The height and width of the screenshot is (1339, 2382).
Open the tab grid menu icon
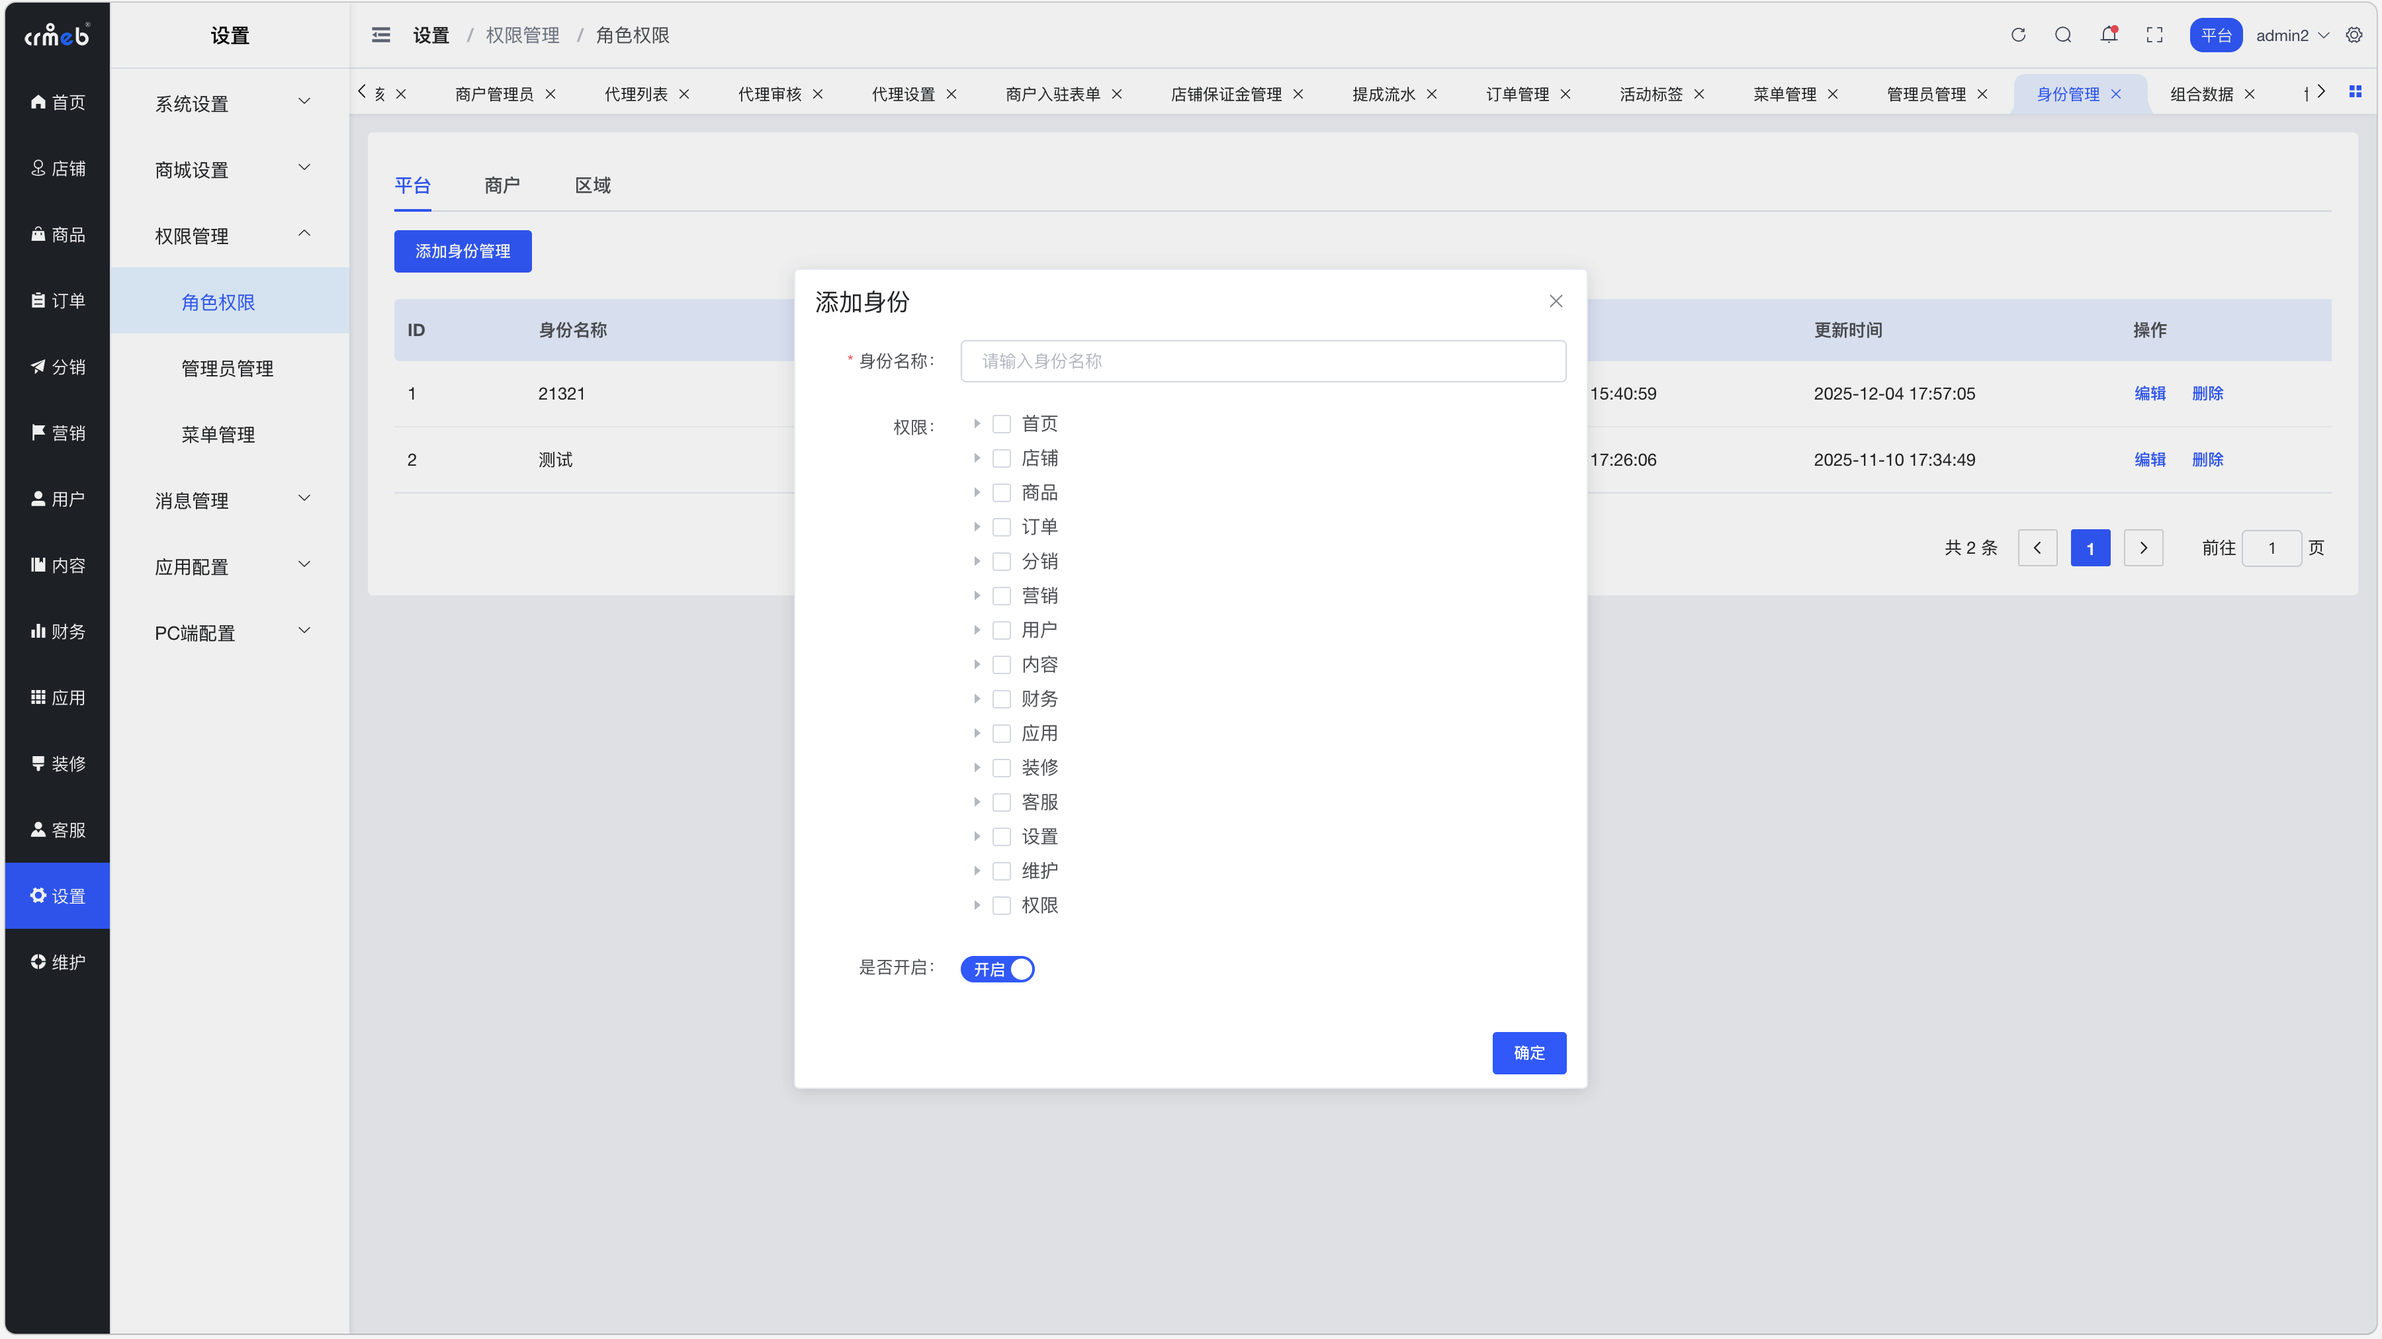pyautogui.click(x=2355, y=91)
